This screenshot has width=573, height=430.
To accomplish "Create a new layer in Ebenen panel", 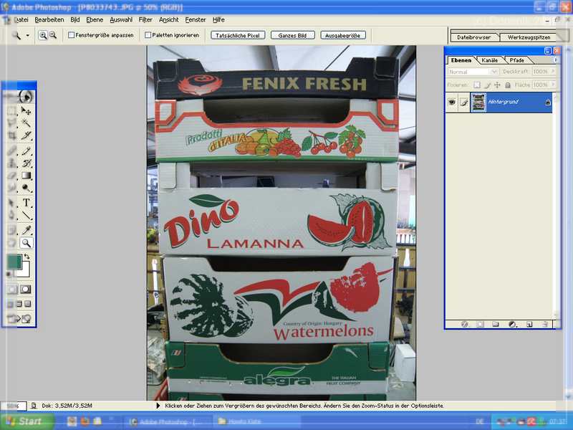I will pyautogui.click(x=529, y=325).
